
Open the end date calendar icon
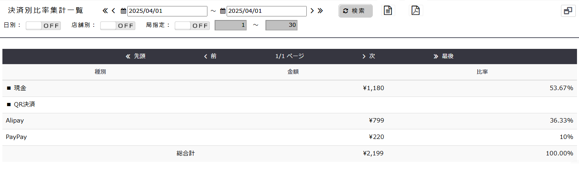click(x=223, y=11)
